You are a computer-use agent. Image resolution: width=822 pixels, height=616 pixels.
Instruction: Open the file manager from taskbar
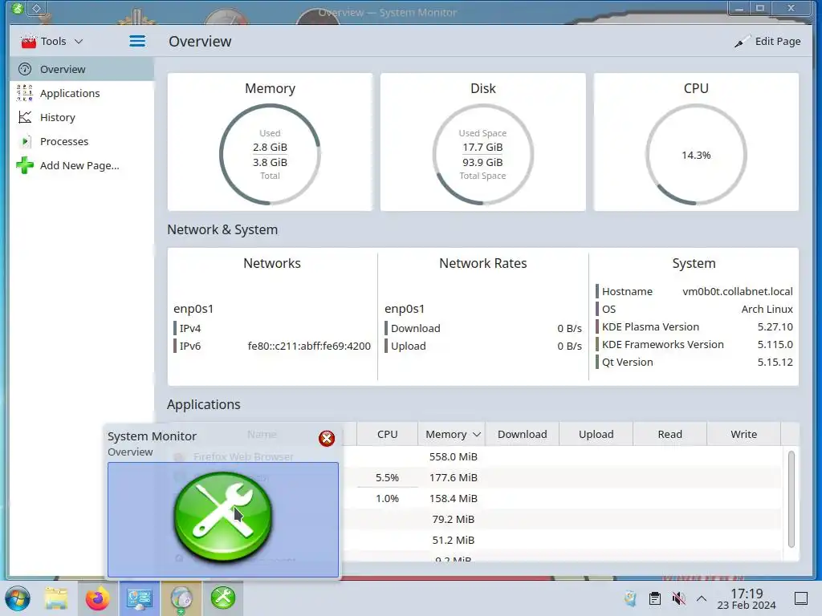[56, 598]
